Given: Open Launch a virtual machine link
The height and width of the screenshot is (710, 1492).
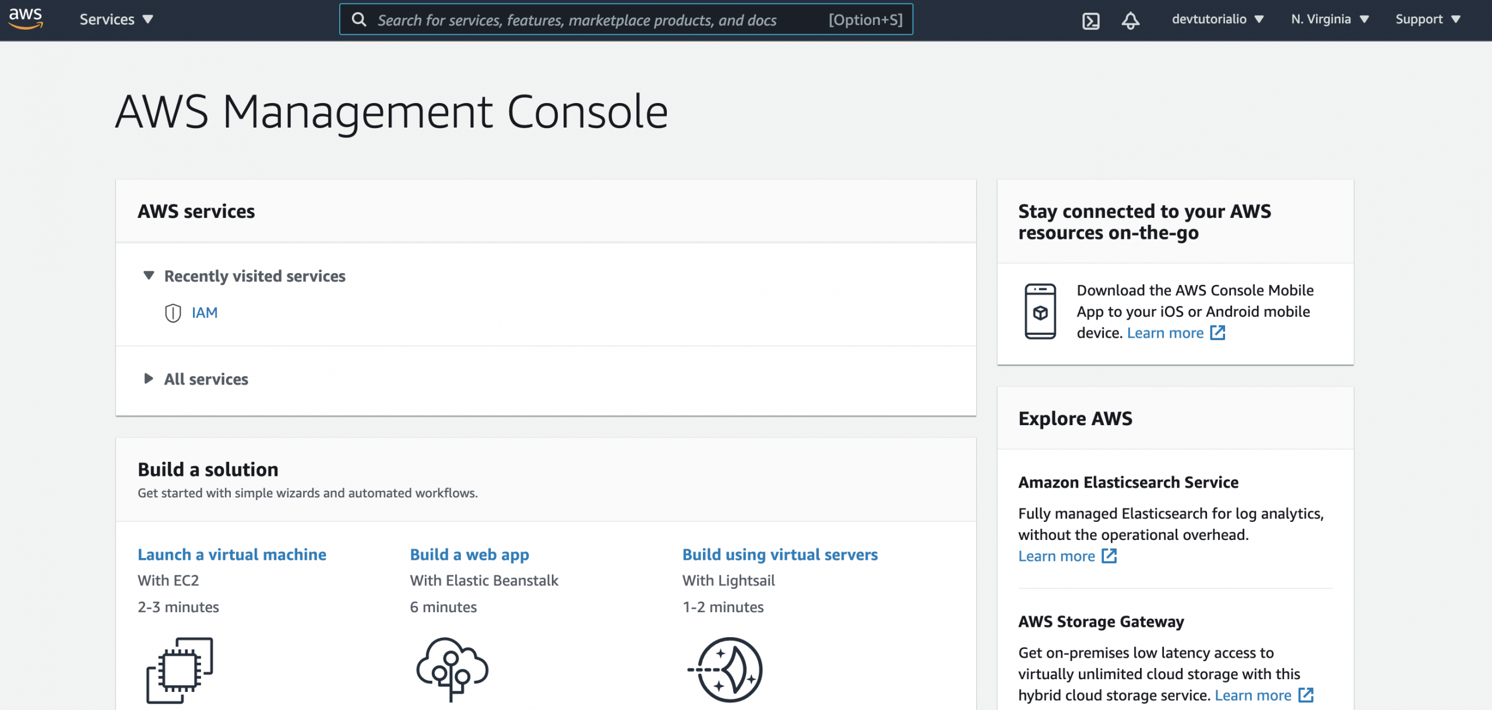Looking at the screenshot, I should [x=232, y=554].
